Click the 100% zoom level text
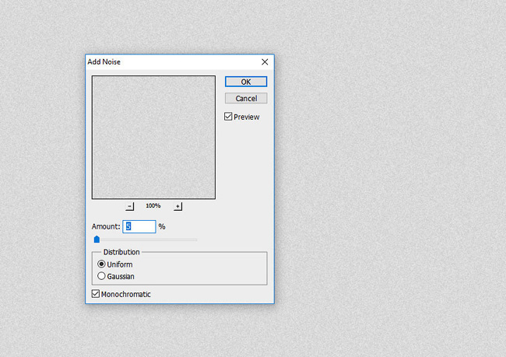506x357 pixels. [x=153, y=205]
